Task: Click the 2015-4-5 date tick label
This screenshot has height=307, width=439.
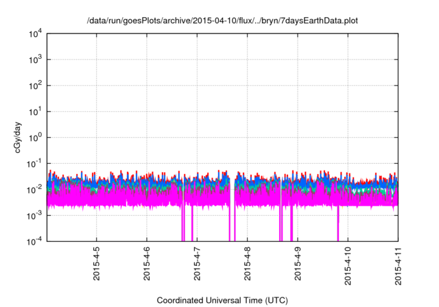Action: coord(96,264)
